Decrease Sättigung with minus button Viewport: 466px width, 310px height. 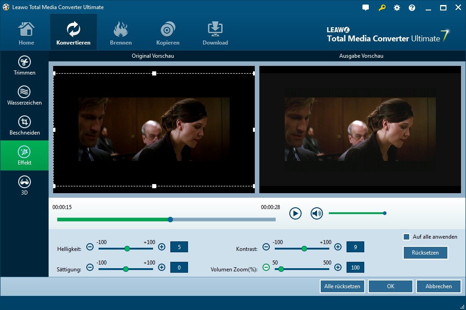click(x=90, y=267)
